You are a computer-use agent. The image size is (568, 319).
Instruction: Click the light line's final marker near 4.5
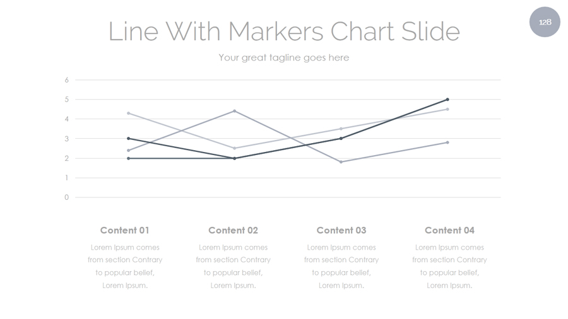click(447, 109)
